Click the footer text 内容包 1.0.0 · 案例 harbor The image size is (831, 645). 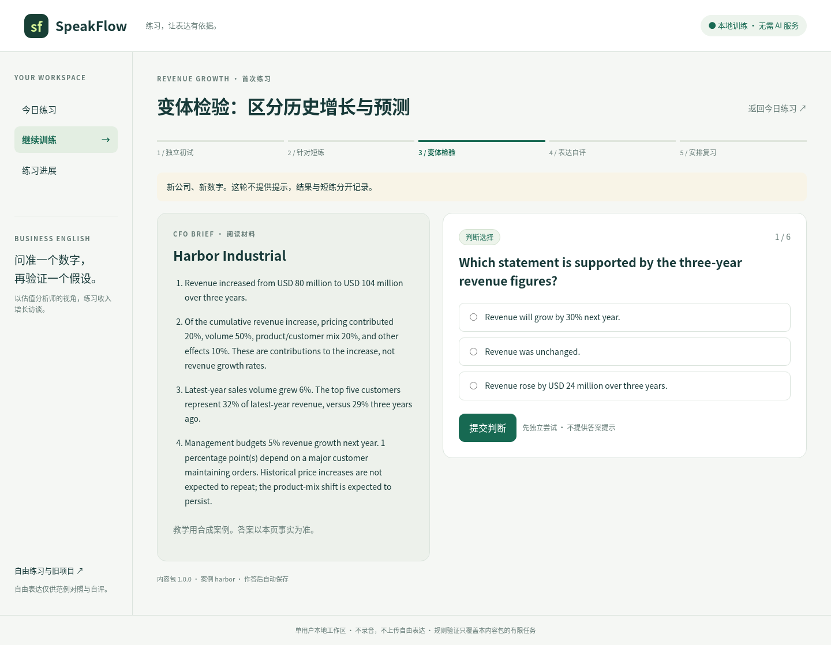[223, 579]
